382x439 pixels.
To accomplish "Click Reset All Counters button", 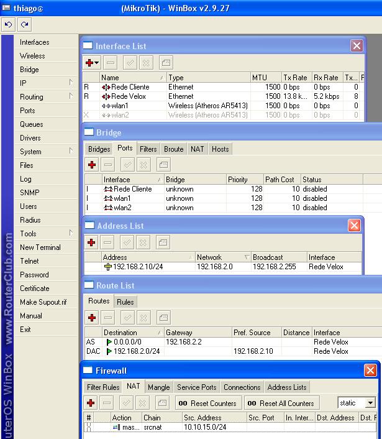I will click(x=282, y=403).
